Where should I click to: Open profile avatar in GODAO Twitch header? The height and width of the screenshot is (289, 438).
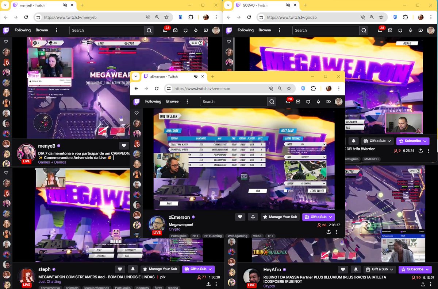(431, 30)
